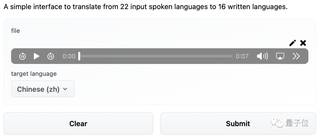Remove the uploaded audio file with X
The height and width of the screenshot is (137, 319).
[303, 43]
